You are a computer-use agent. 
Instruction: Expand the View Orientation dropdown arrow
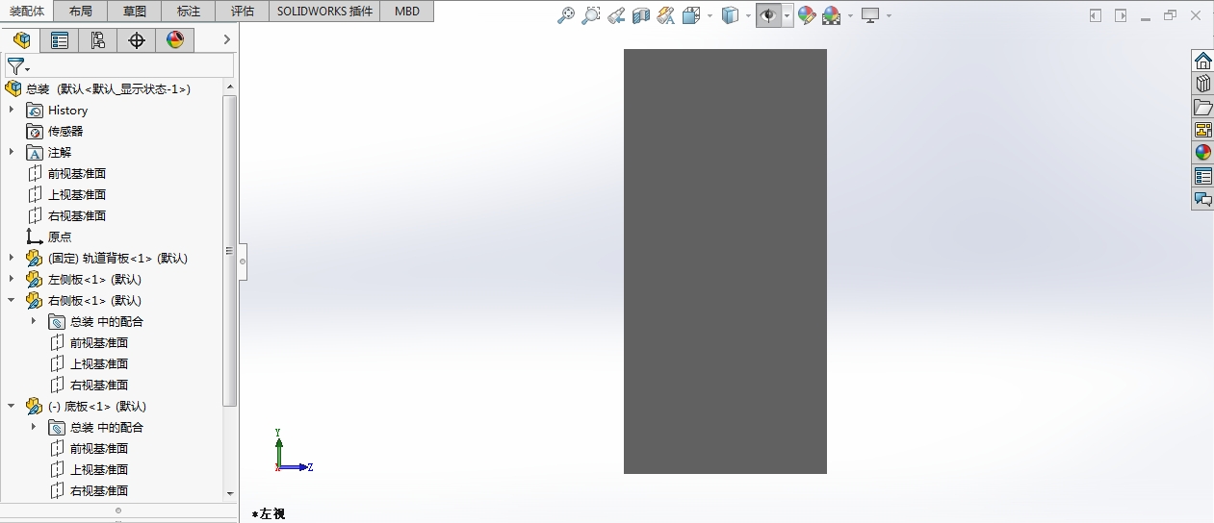pyautogui.click(x=710, y=15)
